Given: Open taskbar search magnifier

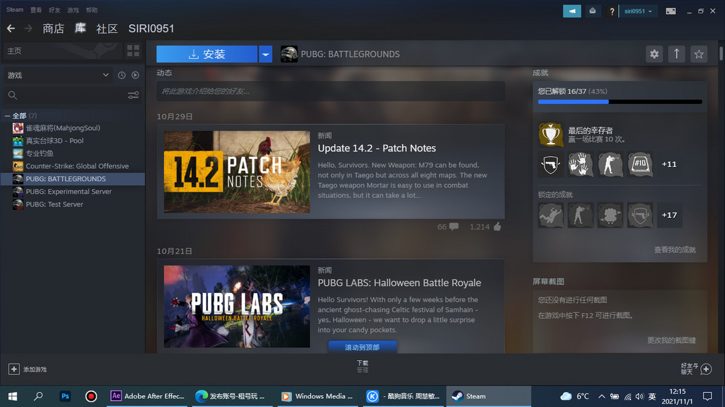Looking at the screenshot, I should pos(38,396).
